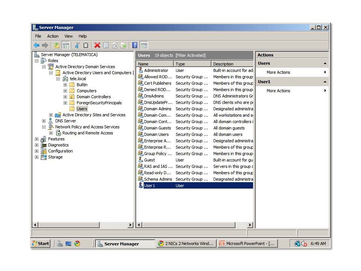Open the View menu
This screenshot has height=271, width=361.
(x=68, y=36)
